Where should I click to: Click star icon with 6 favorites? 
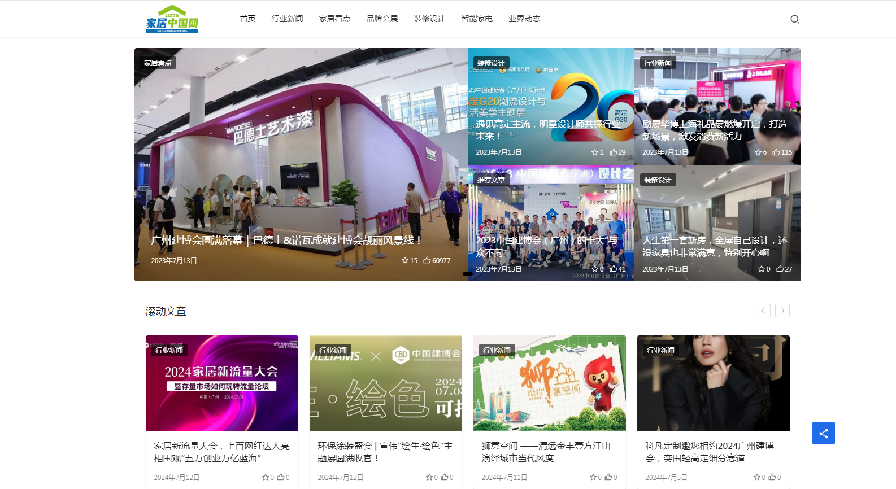point(758,152)
